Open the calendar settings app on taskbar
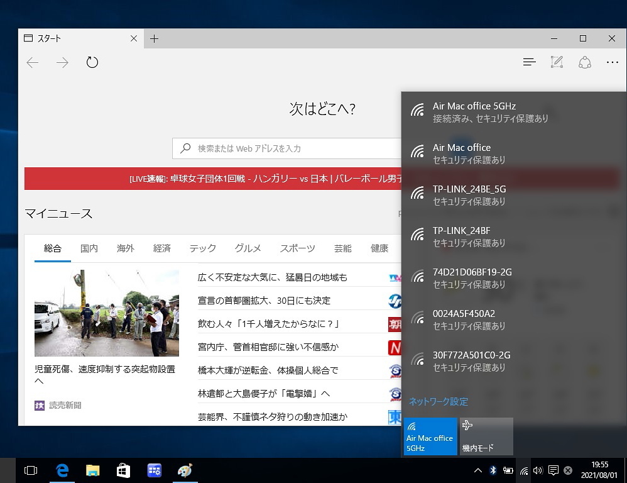627x483 pixels. pos(154,470)
